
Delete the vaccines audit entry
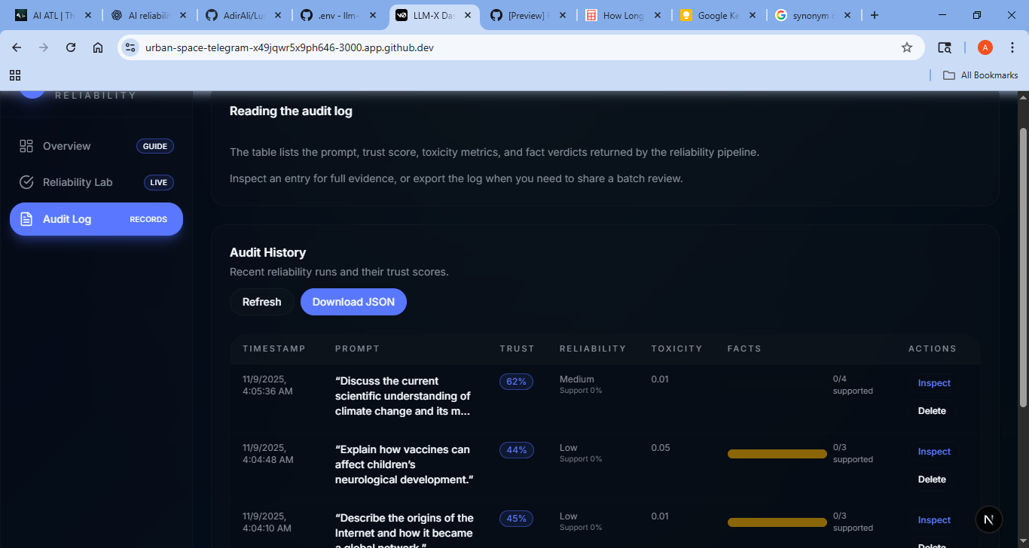coord(932,479)
